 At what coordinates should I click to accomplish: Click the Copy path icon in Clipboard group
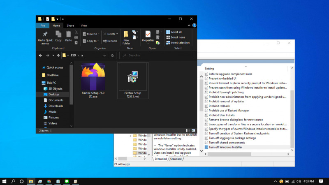point(76,37)
